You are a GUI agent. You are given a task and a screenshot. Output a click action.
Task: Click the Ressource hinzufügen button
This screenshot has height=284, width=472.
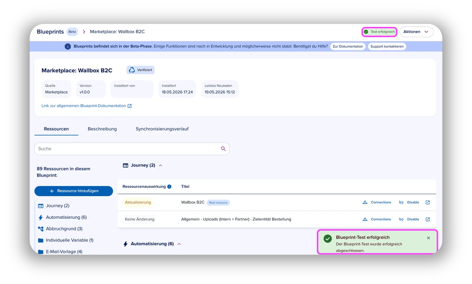[x=73, y=191]
